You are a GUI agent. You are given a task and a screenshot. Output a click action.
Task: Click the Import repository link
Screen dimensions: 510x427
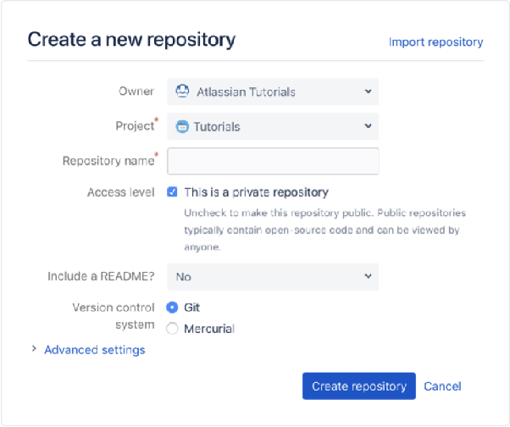(435, 42)
